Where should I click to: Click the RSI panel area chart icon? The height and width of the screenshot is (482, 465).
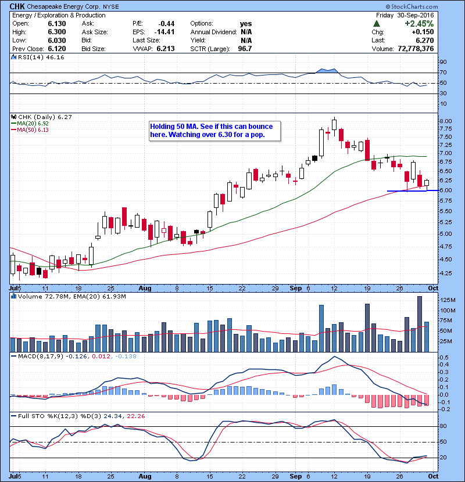(13, 57)
